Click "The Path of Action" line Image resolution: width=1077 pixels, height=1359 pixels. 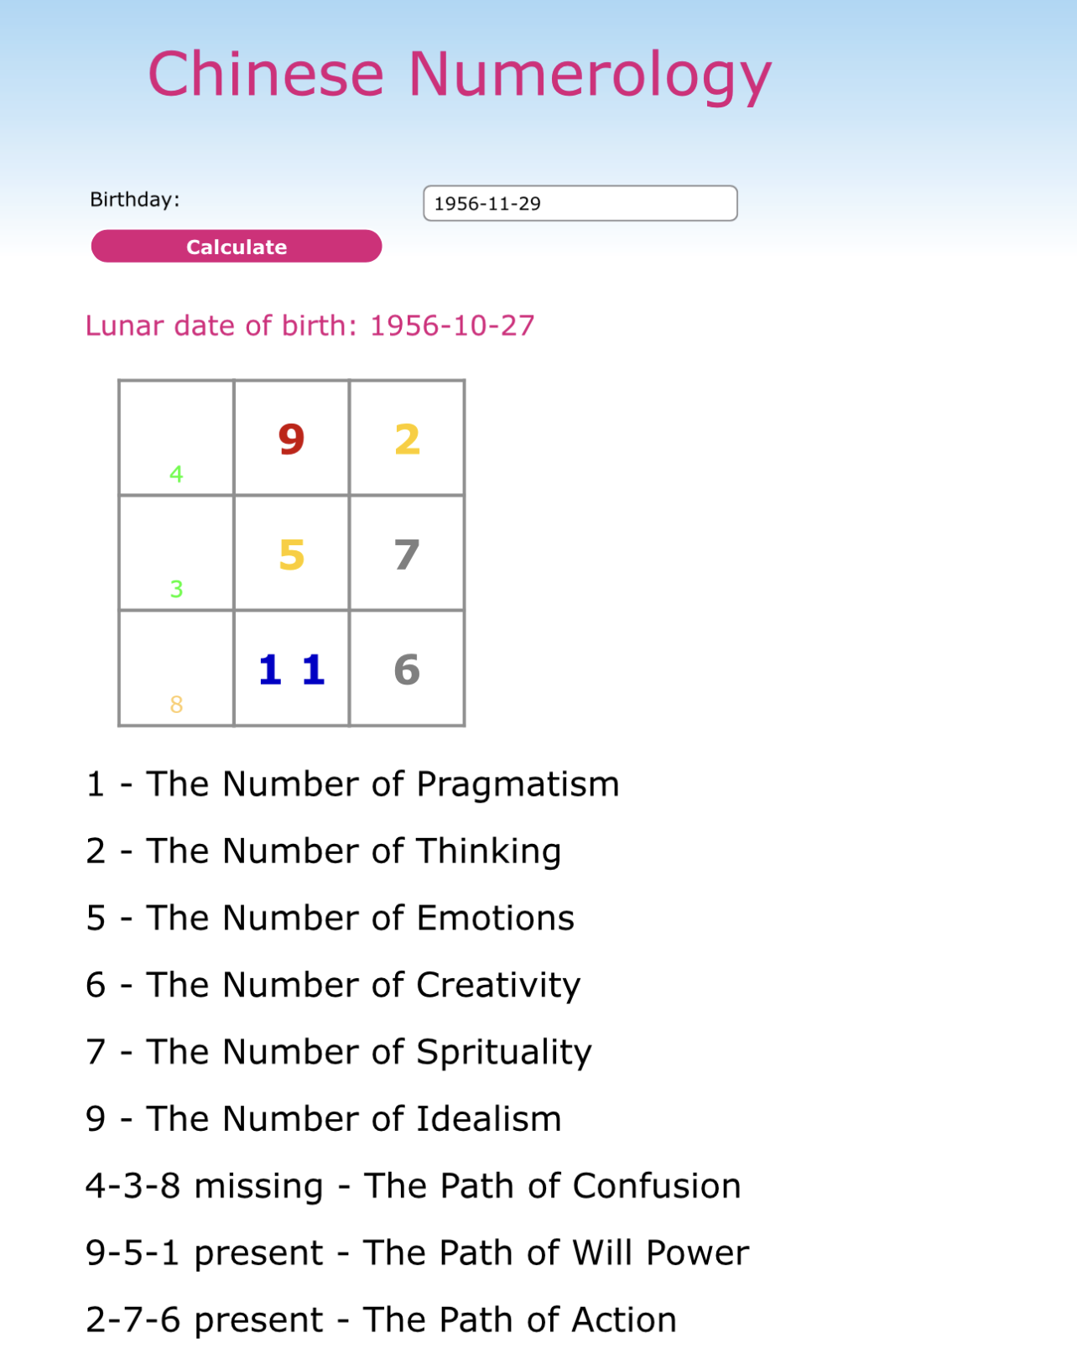click(381, 1320)
